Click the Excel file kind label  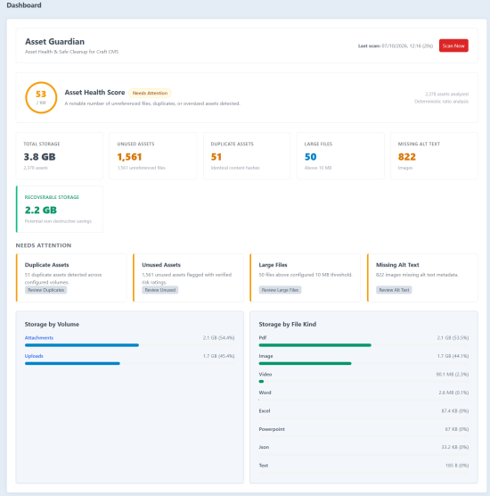[265, 411]
